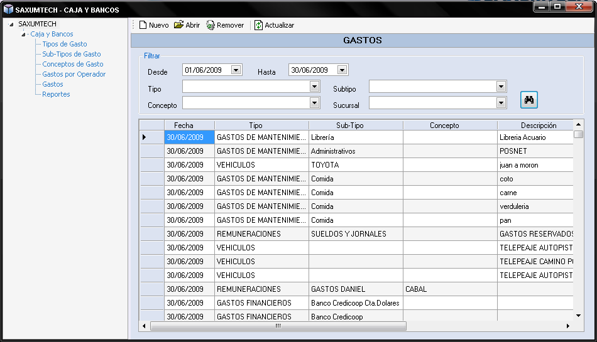Screen dimensions: 597x342
Task: Open an expense with Abrir
Action: 187,25
